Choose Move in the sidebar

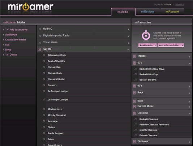click(8, 50)
